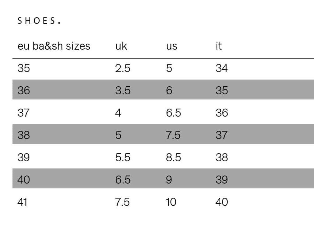Select the "eu ba&sh sizes" column header
The image size is (314, 225).
coord(54,46)
